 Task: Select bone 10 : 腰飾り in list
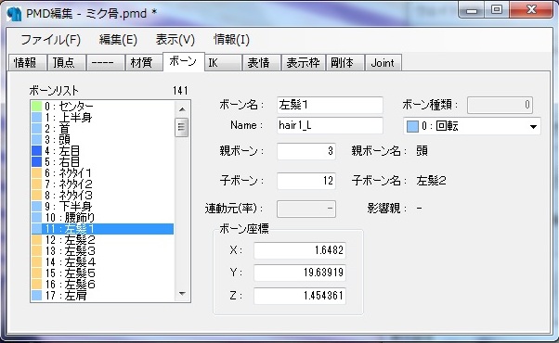102,218
